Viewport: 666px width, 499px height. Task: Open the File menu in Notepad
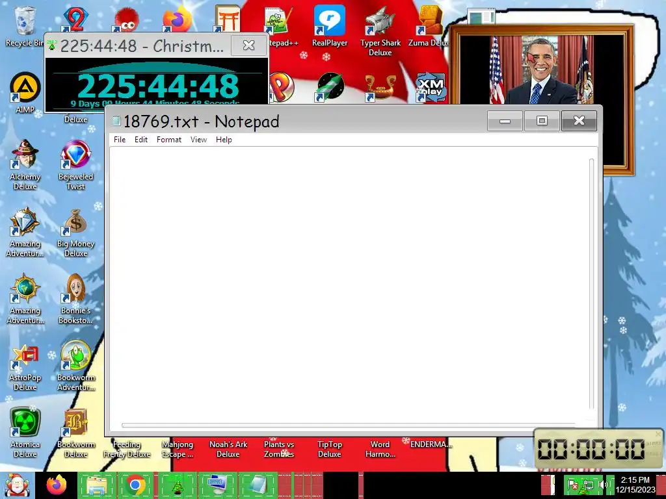point(120,140)
